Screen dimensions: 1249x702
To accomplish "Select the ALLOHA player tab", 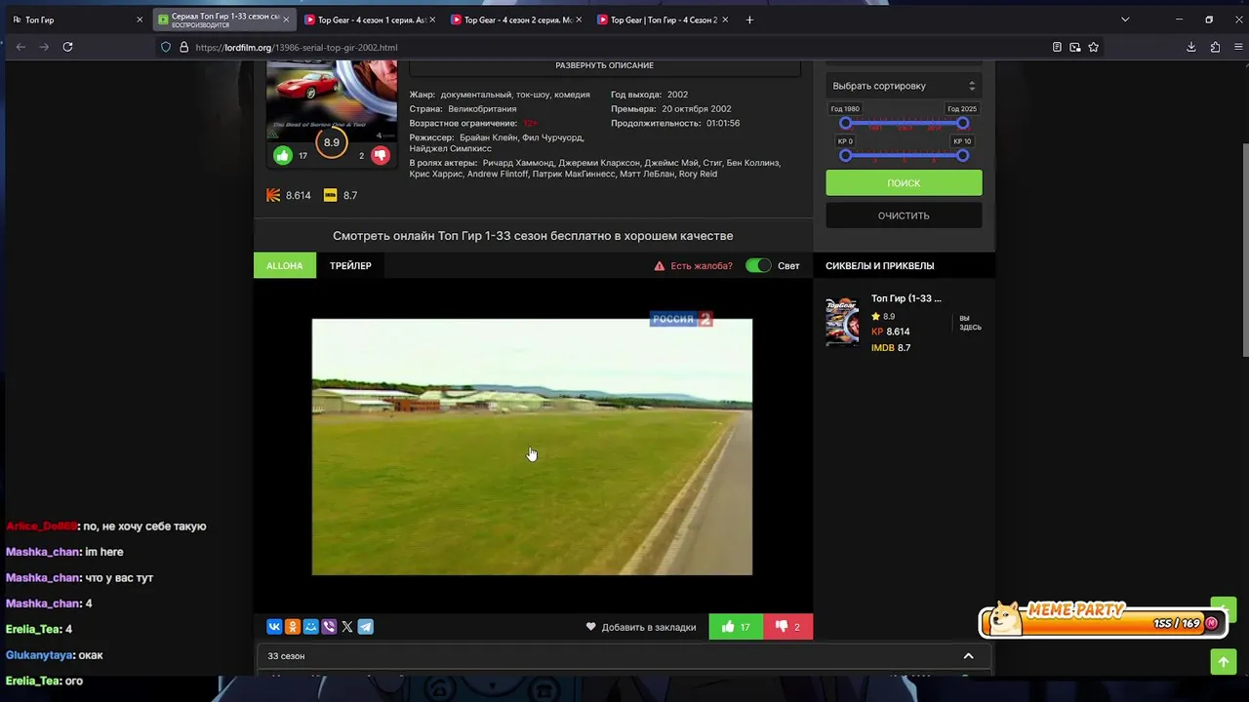I will coord(285,265).
